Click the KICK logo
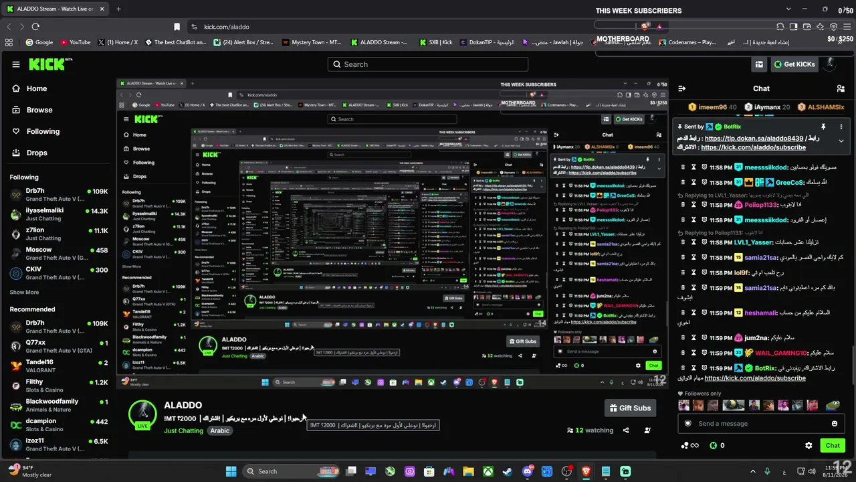 point(51,64)
